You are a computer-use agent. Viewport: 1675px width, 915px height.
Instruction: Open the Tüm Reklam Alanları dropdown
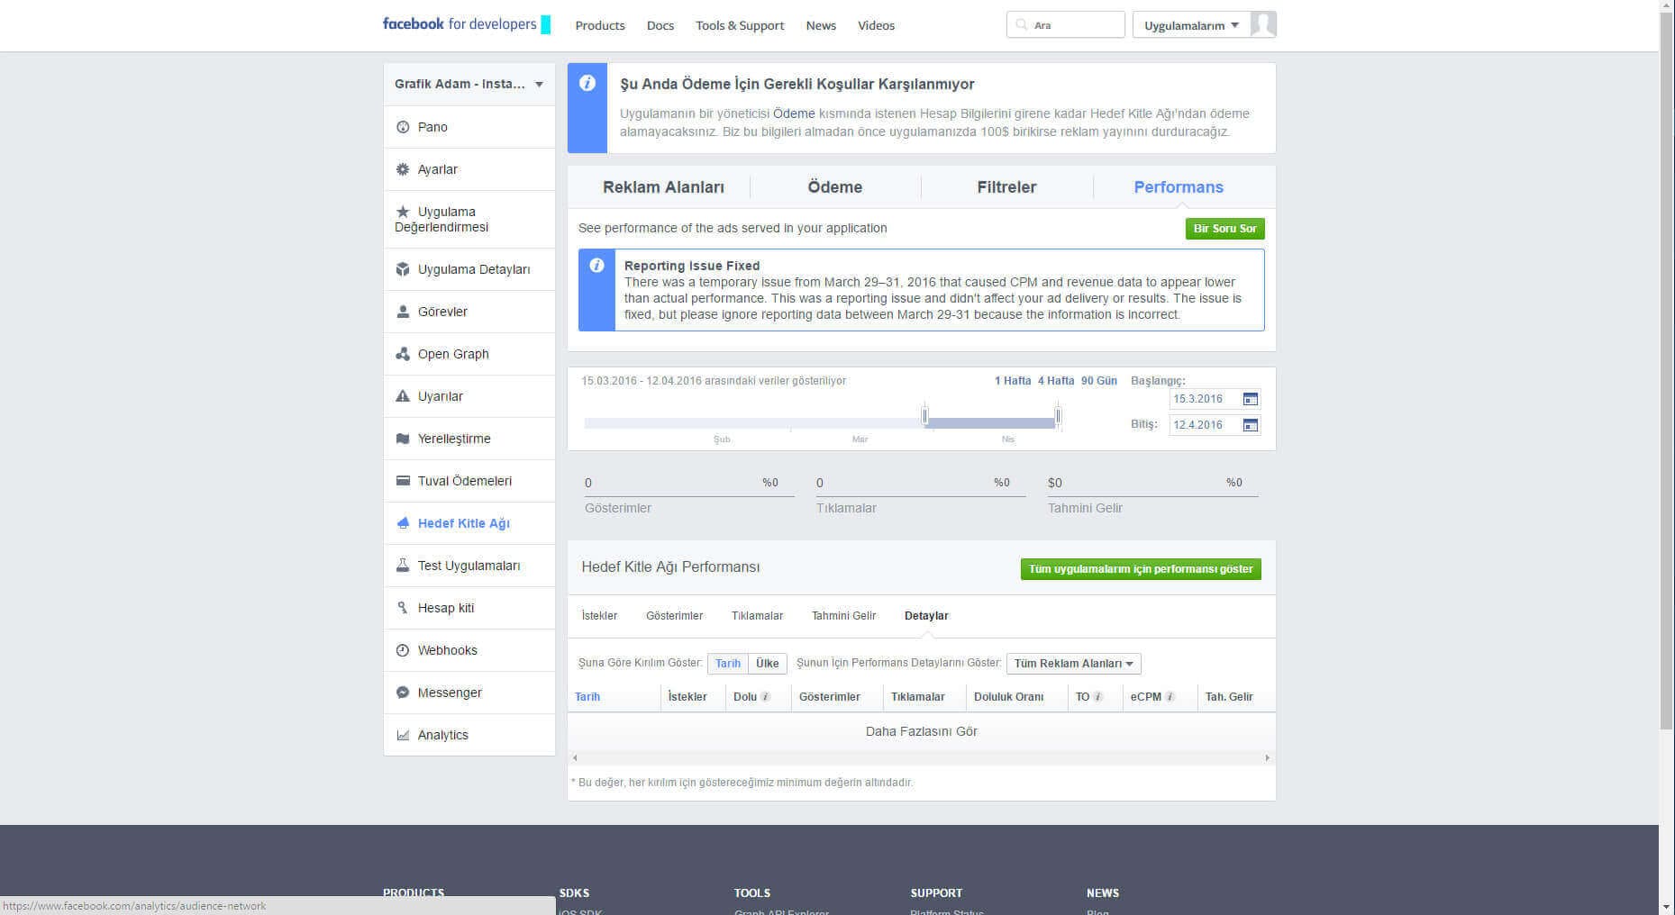tap(1074, 664)
